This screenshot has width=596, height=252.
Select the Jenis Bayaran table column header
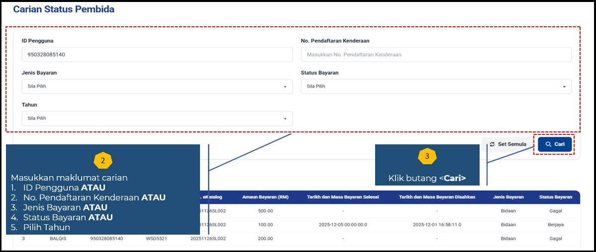click(x=508, y=197)
